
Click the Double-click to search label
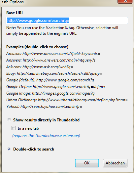pos(34,149)
